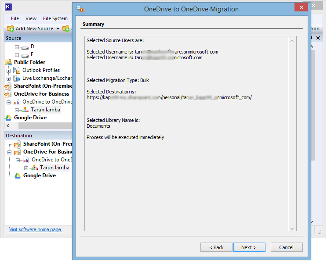Click the Tarun lamba node icon in Source

25,110
